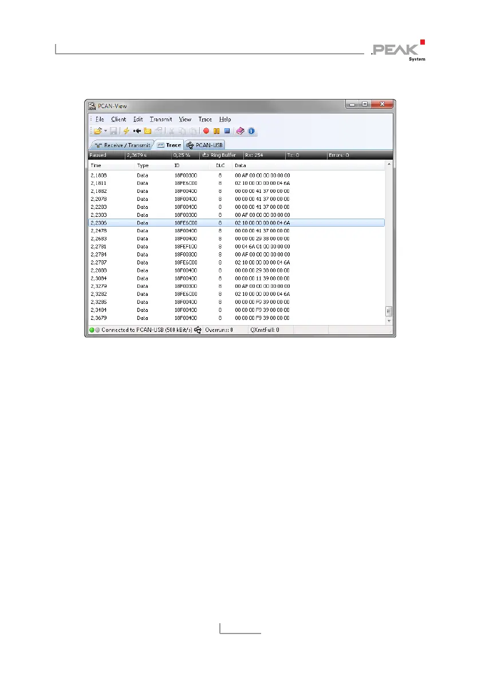
Task: Click the gray status LED
Action: click(97, 330)
